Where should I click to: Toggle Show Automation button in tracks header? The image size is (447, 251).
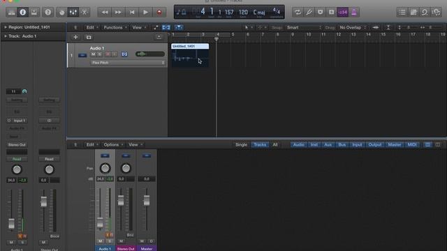156,27
